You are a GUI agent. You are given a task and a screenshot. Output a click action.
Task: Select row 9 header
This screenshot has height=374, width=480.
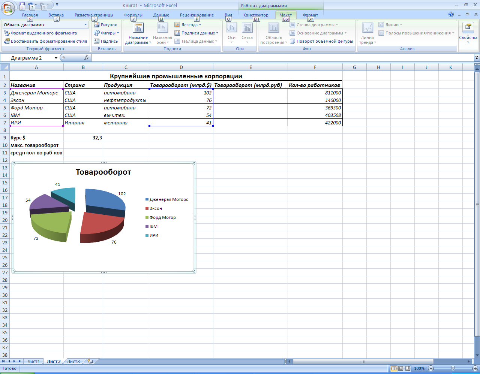coord(5,138)
